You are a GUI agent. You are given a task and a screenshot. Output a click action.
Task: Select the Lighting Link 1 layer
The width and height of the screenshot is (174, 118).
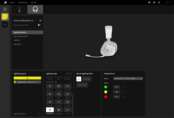click(28, 82)
